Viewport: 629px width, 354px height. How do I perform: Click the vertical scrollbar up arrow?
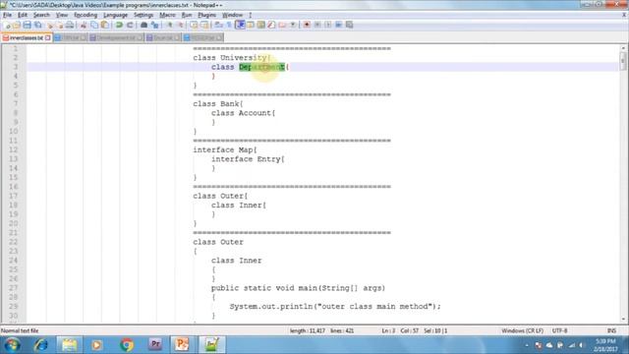pos(623,48)
